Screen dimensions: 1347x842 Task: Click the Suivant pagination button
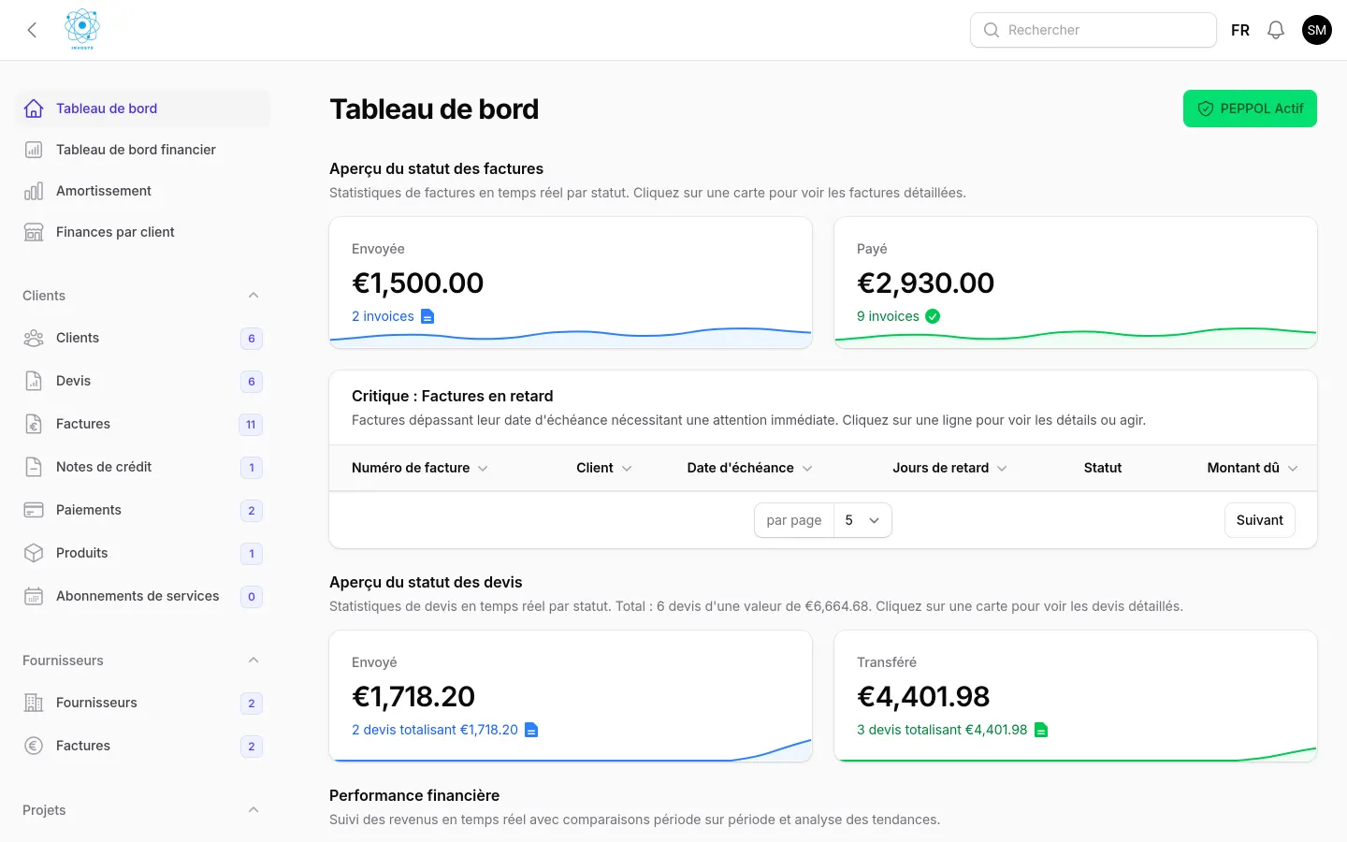coord(1260,520)
